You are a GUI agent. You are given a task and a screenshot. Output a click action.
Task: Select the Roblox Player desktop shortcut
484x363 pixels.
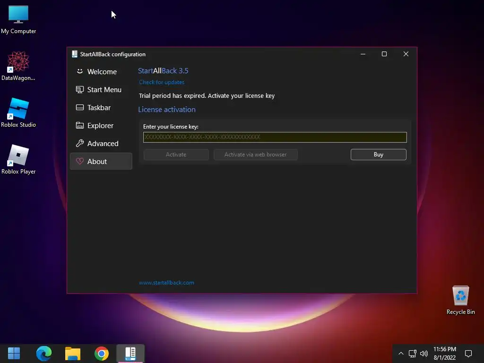[18, 159]
